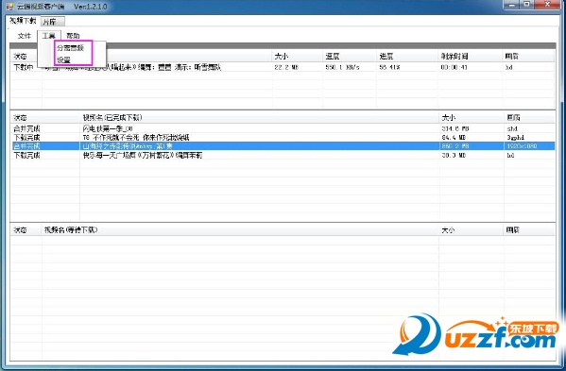Viewport: 566px width, 371px height.
Task: Choose 设置 in the 工具 dropdown
Action: click(x=64, y=59)
